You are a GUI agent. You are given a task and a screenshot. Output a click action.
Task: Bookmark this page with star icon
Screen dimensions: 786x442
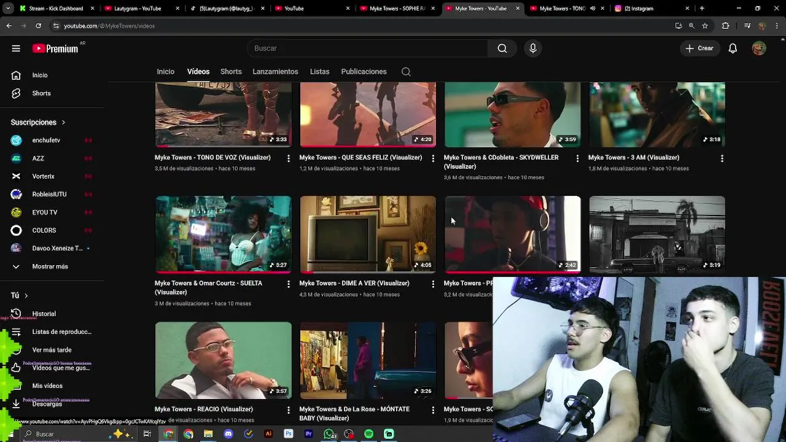[705, 26]
